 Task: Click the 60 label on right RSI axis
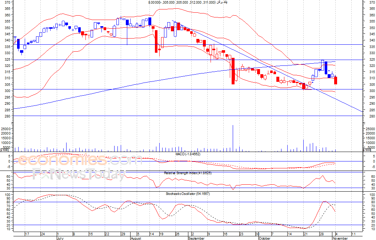371,176
